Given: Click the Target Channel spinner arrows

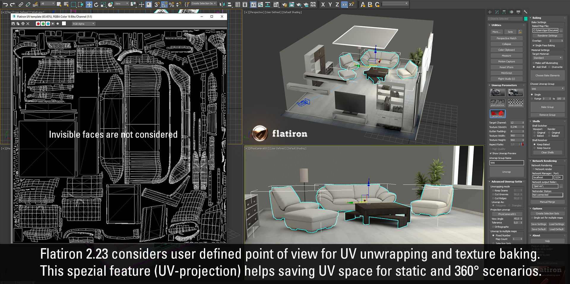Looking at the screenshot, I should point(523,123).
